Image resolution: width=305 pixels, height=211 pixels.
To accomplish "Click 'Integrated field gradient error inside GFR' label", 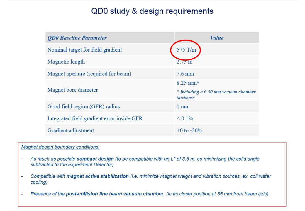I will tap(95, 118).
